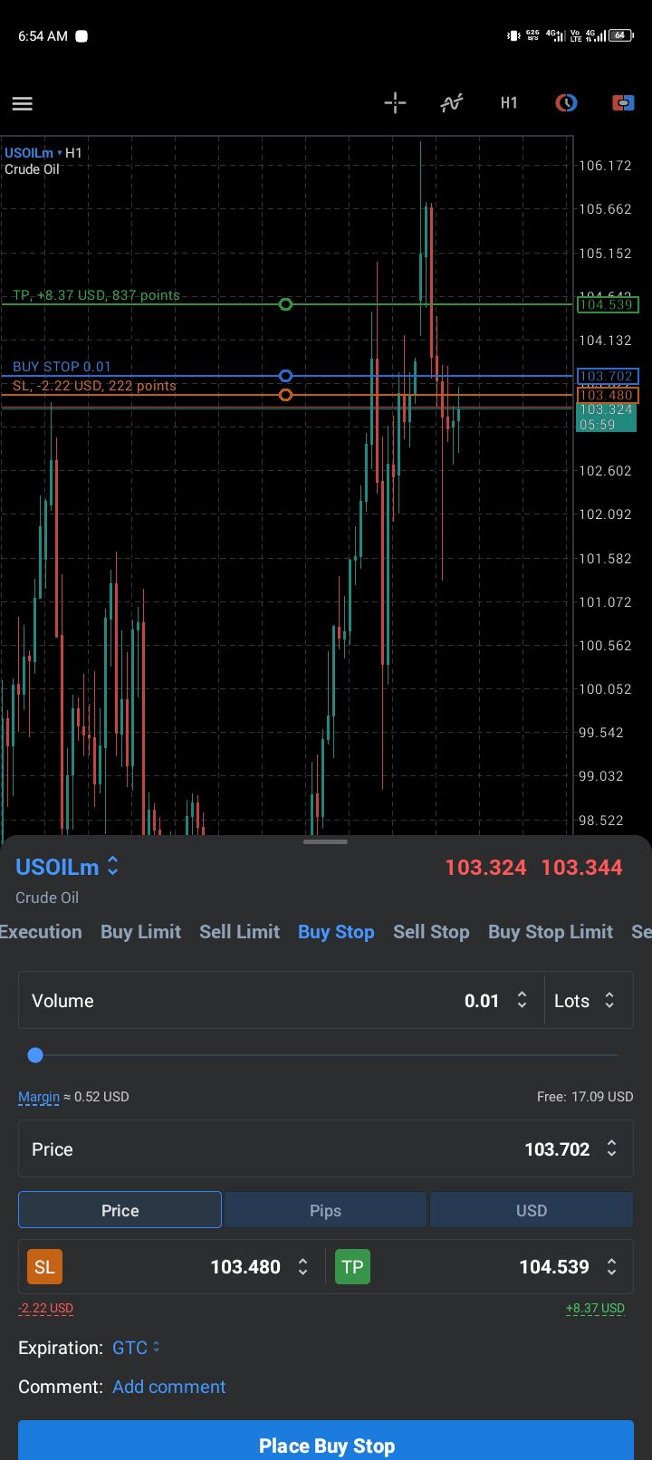The width and height of the screenshot is (652, 1460).
Task: Toggle the green TP button
Action: click(x=352, y=1267)
